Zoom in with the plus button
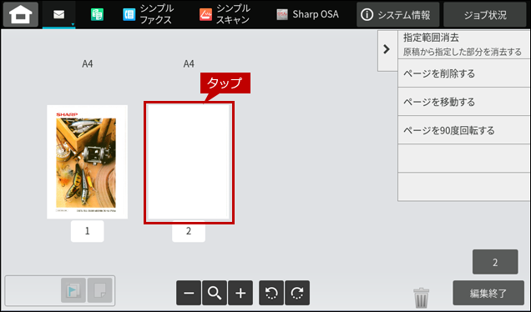This screenshot has width=531, height=312. [x=240, y=293]
